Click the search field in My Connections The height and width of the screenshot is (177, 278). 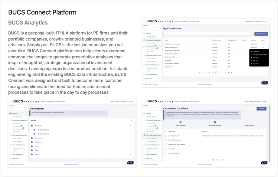(208, 34)
